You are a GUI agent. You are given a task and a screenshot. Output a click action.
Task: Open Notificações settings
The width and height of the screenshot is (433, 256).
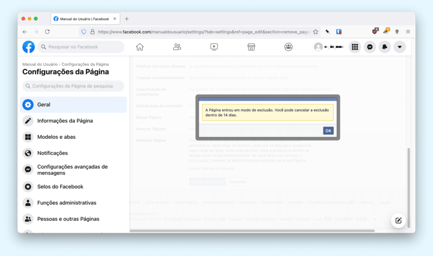click(x=73, y=153)
